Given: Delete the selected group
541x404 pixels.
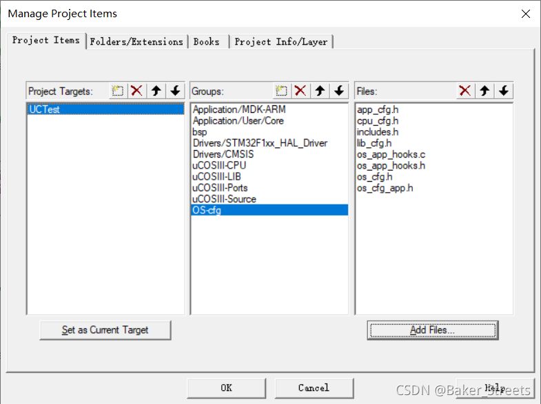Looking at the screenshot, I should (x=300, y=91).
